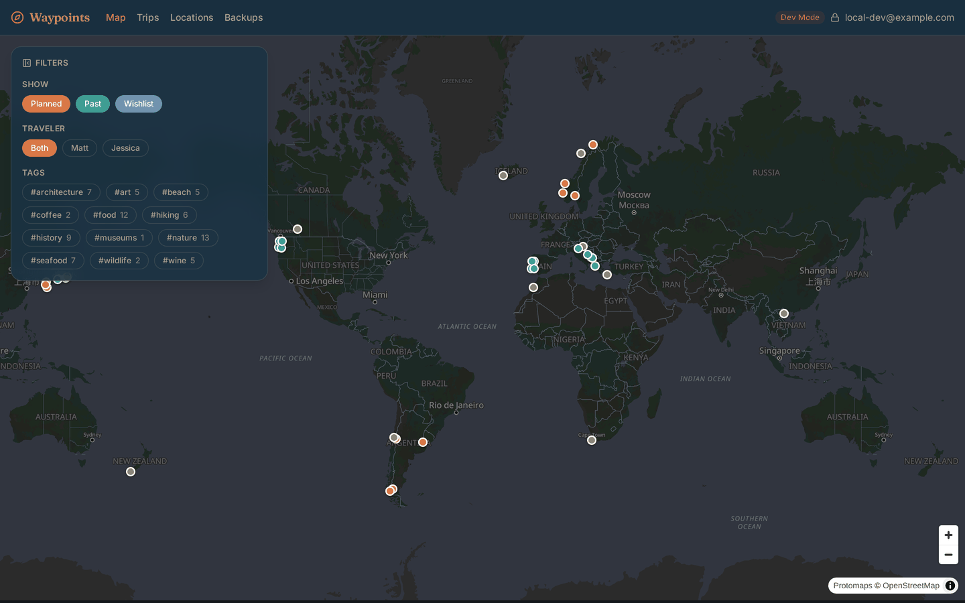This screenshot has height=603, width=965.
Task: Open the Map tab
Action: [116, 17]
